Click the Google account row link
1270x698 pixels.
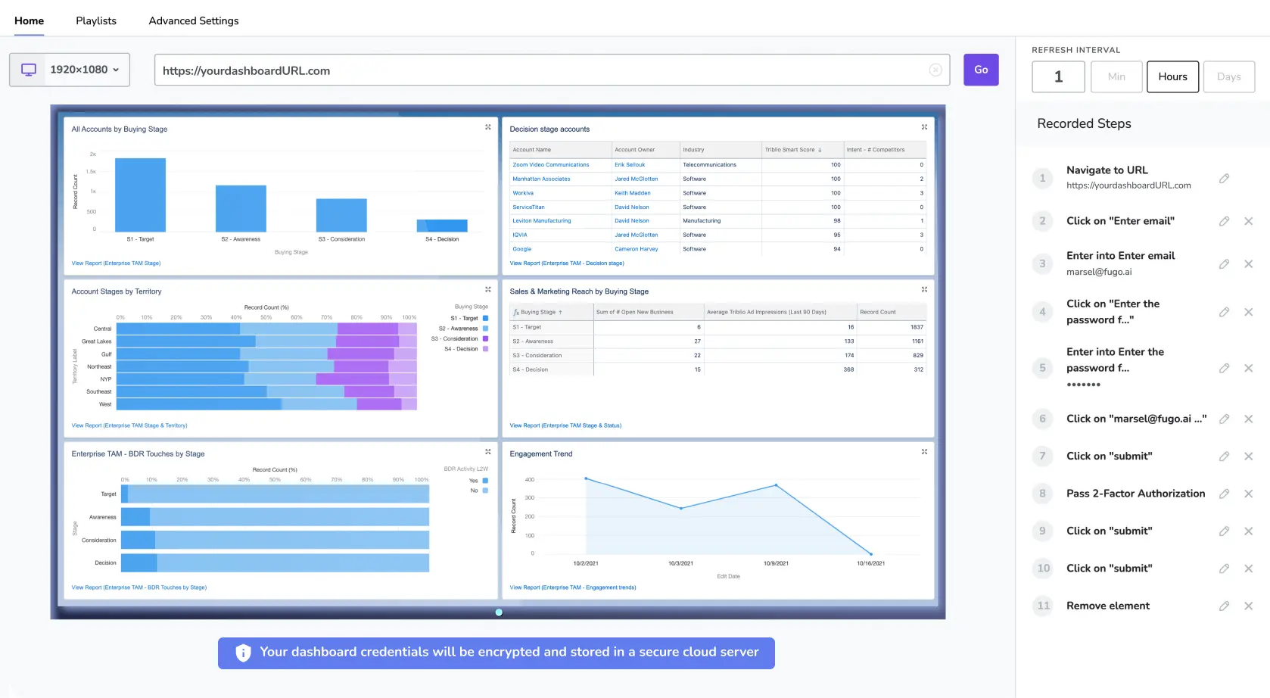(522, 249)
